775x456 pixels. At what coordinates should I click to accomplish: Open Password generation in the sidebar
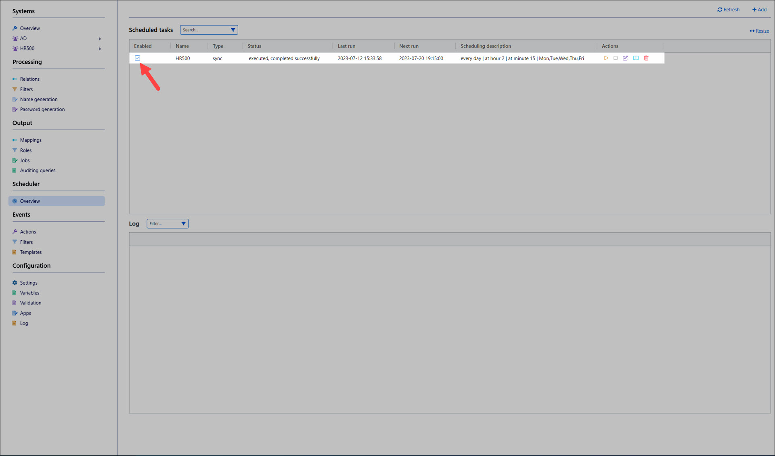click(x=42, y=109)
